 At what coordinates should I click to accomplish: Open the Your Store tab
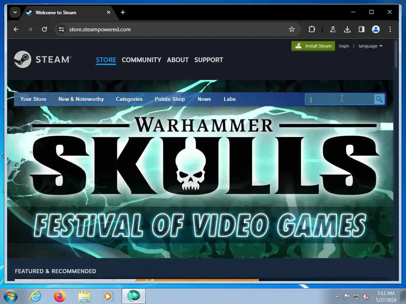(x=33, y=99)
